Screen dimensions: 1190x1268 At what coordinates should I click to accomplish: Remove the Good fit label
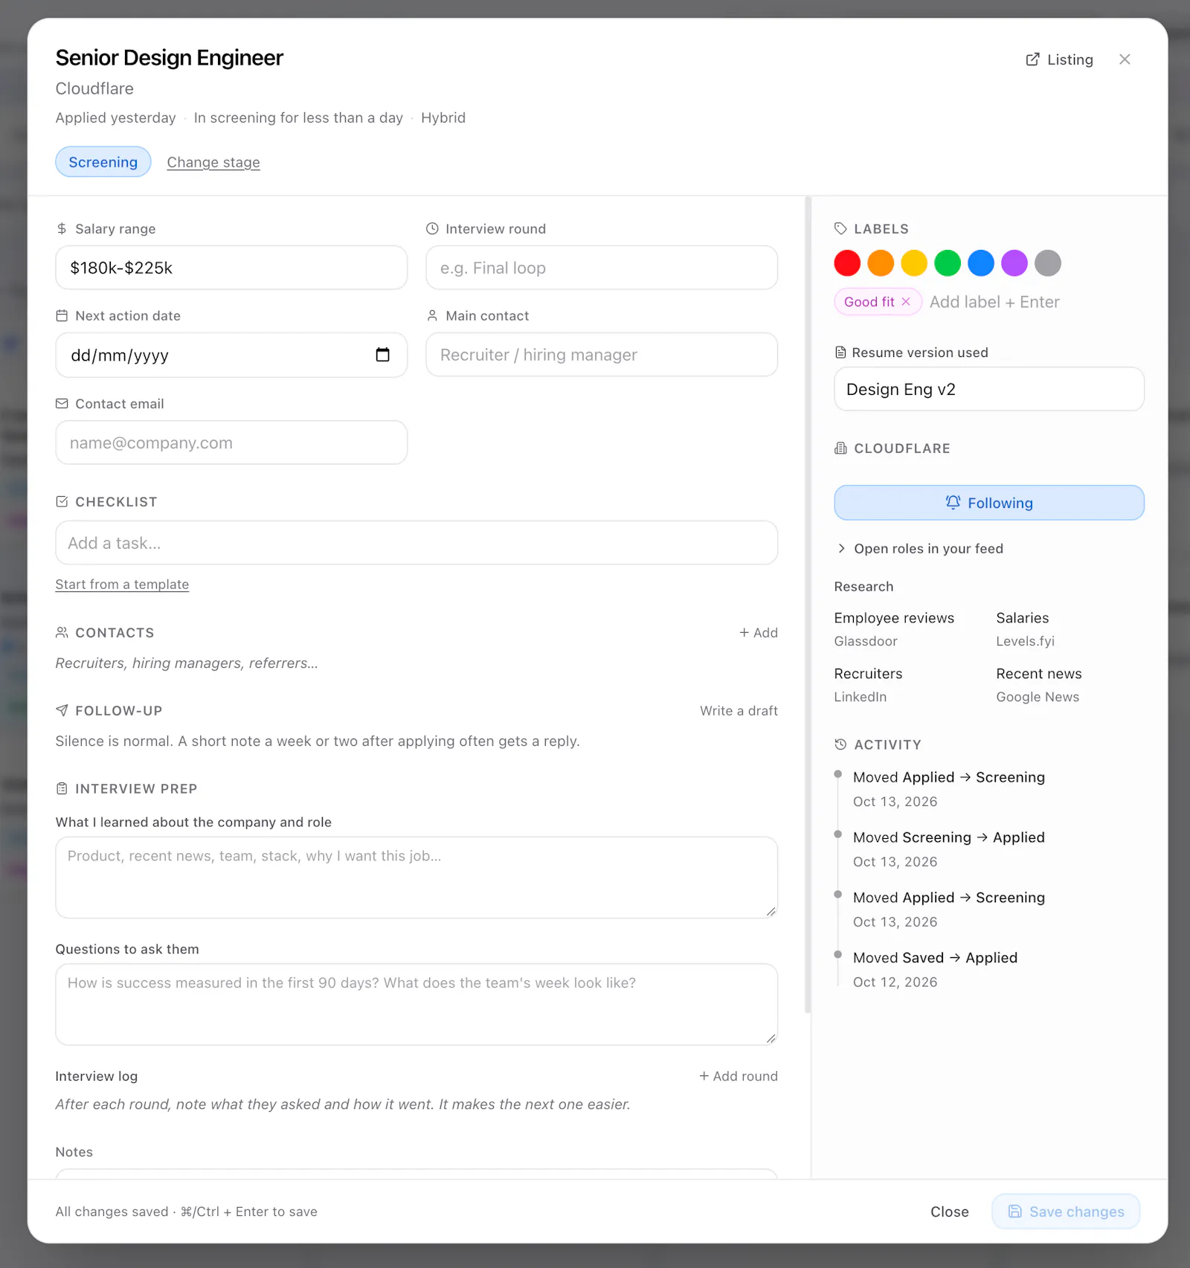pyautogui.click(x=906, y=302)
